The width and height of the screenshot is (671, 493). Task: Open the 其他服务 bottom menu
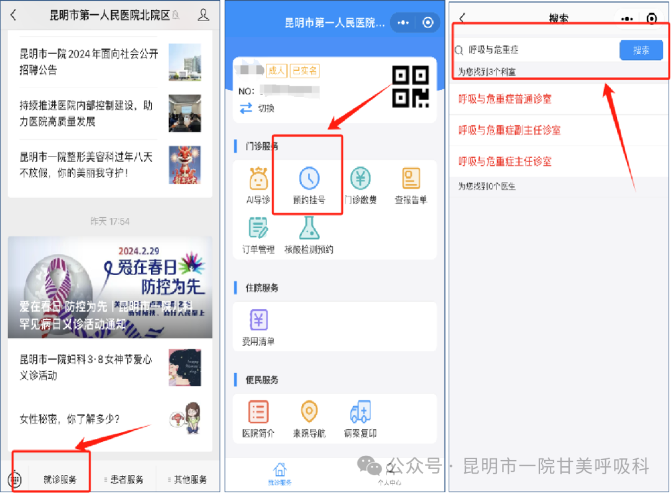pyautogui.click(x=188, y=479)
